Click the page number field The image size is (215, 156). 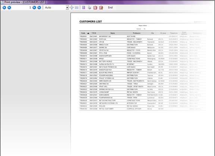22,7
